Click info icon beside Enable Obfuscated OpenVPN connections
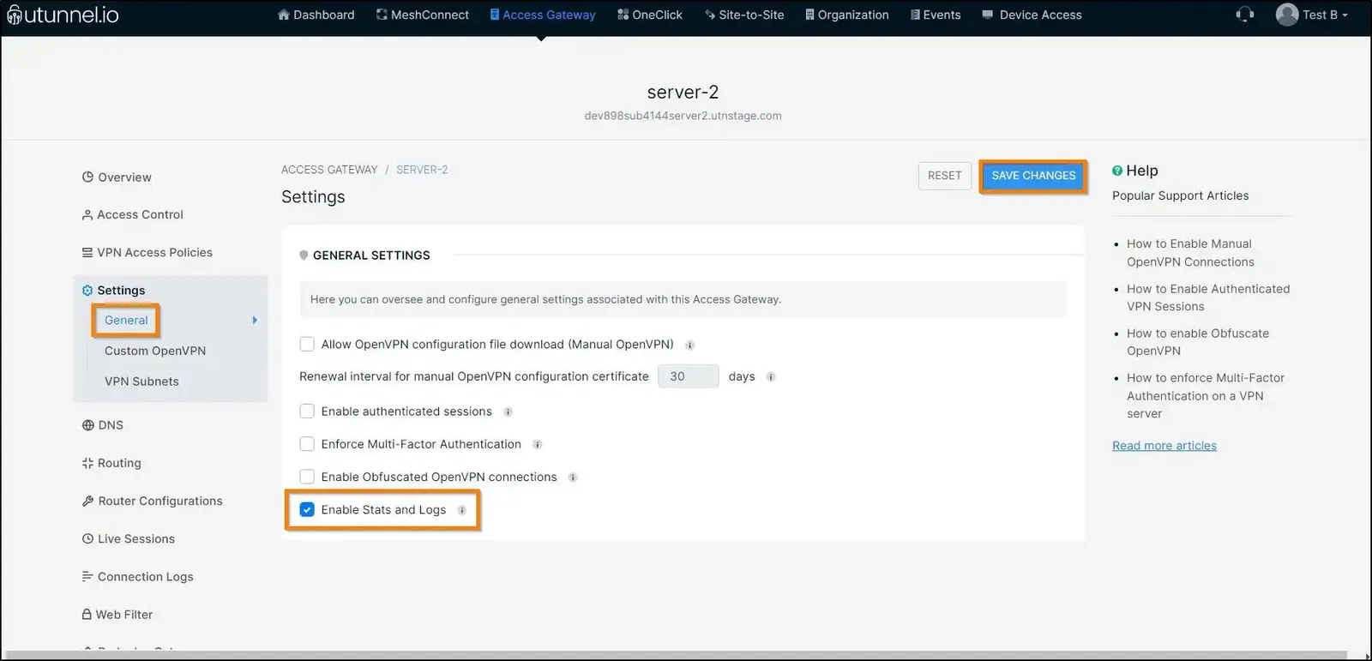1372x661 pixels. (x=572, y=477)
